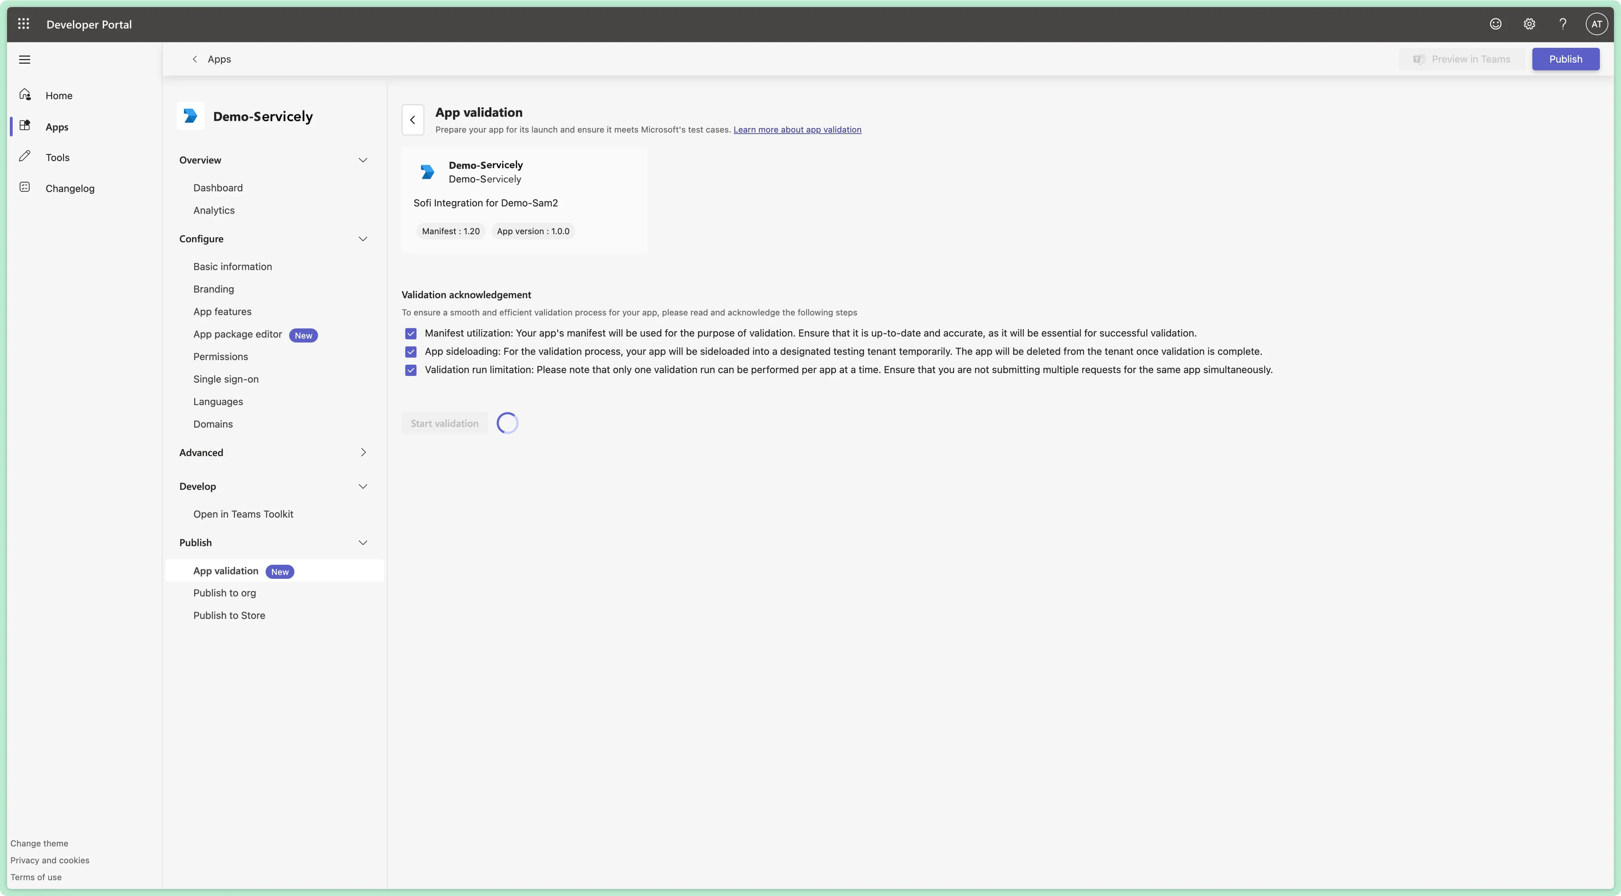1621x896 pixels.
Task: Click the Demo-Servicely app title heading
Action: (262, 116)
